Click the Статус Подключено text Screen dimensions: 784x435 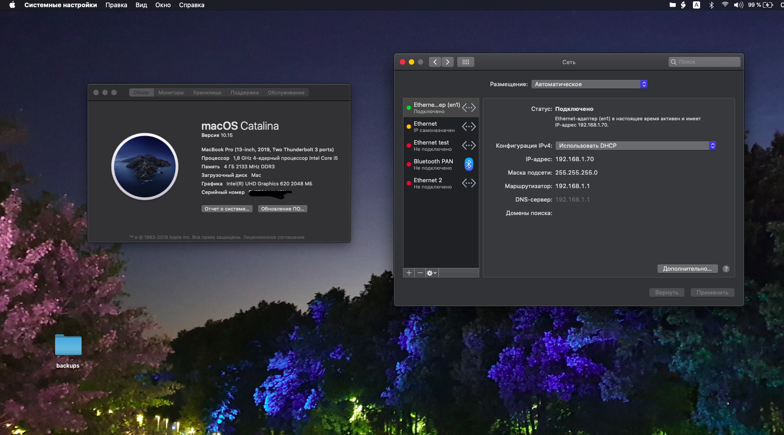562,109
